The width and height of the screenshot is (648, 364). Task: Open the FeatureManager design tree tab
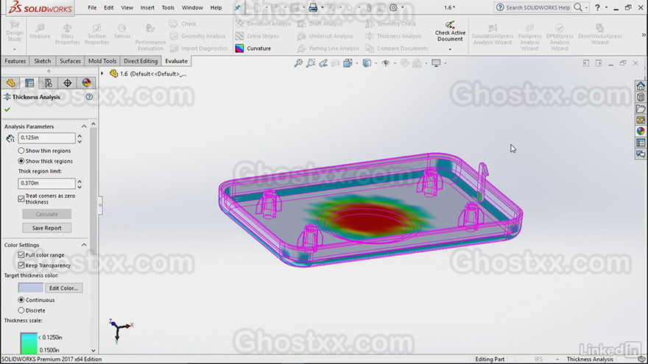click(x=11, y=83)
